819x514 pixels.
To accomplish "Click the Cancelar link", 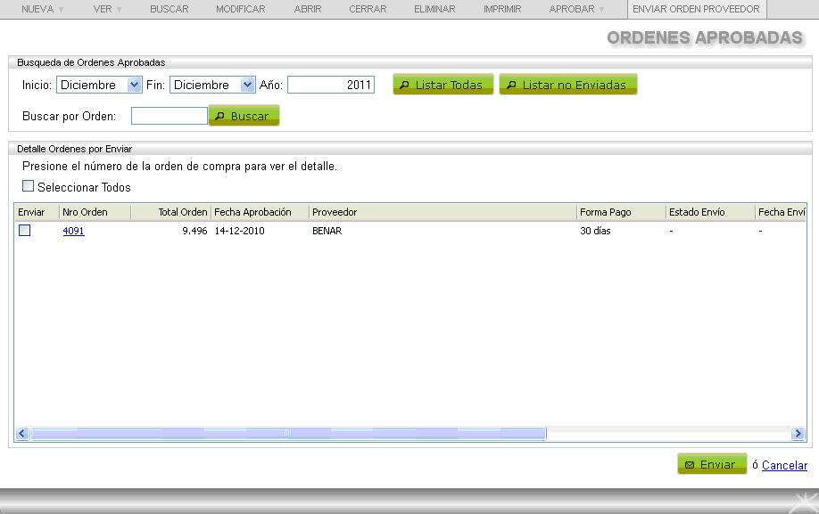I will click(783, 465).
